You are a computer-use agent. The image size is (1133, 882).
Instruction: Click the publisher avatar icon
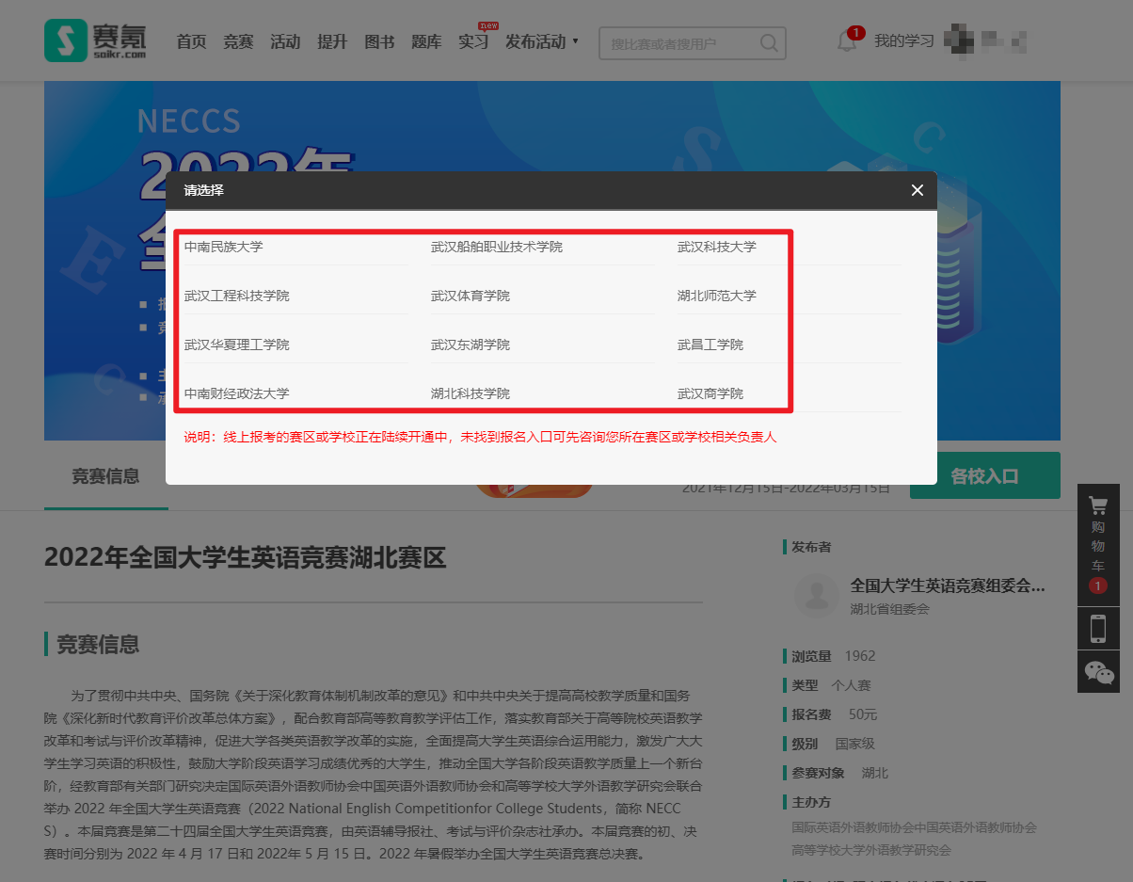point(816,595)
